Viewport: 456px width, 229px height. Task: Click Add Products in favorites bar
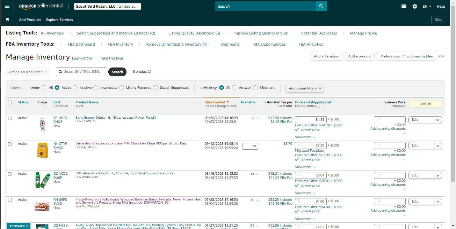click(30, 19)
